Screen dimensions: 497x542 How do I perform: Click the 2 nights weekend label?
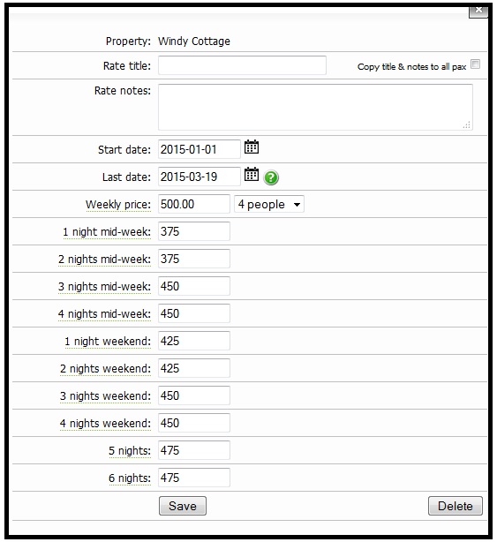(x=105, y=368)
